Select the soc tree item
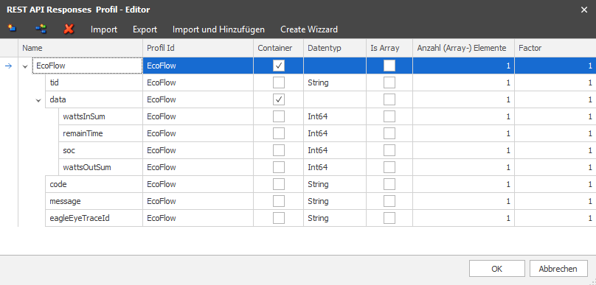This screenshot has height=285, width=596. pos(101,150)
